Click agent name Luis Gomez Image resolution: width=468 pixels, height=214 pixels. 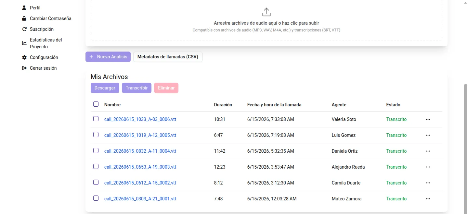coord(344,135)
